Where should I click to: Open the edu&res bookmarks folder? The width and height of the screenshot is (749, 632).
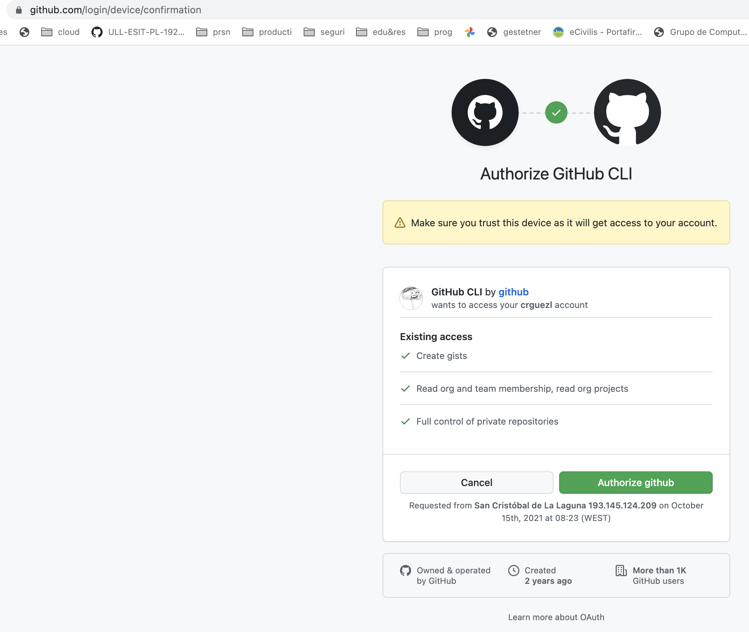point(380,32)
